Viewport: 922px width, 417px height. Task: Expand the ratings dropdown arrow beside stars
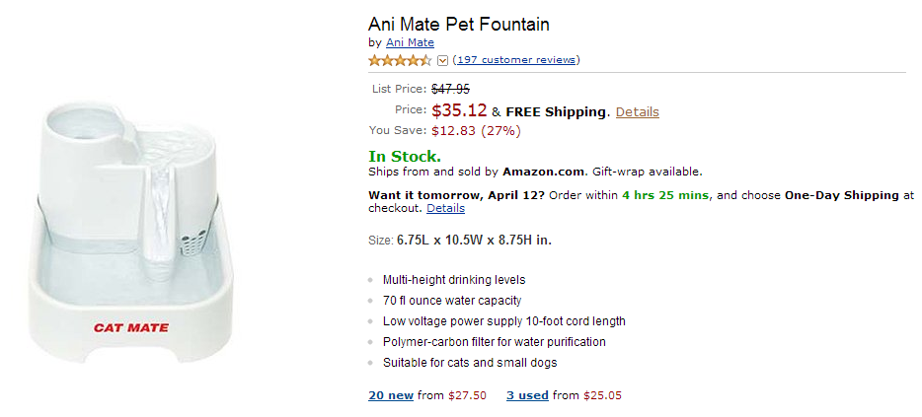coord(442,60)
